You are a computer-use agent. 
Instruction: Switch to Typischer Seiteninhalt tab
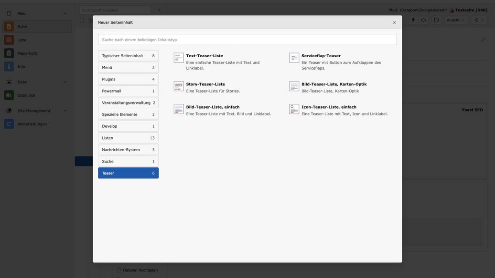(128, 56)
